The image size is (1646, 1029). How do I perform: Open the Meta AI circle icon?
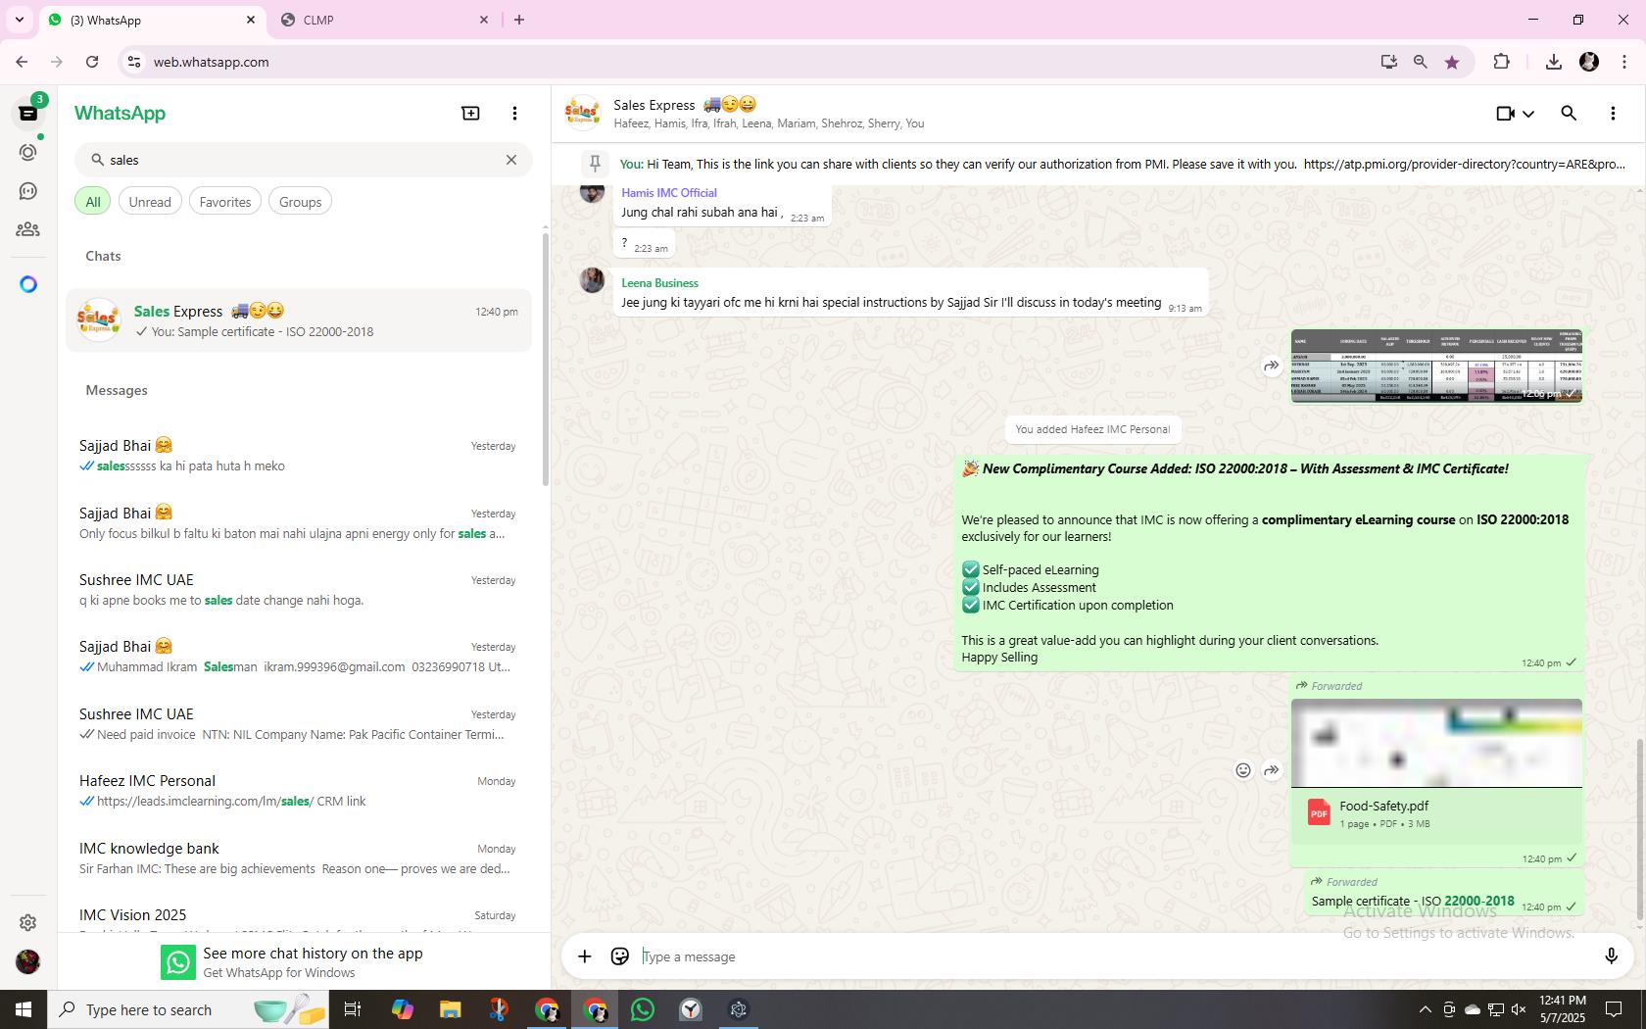coord(28,284)
